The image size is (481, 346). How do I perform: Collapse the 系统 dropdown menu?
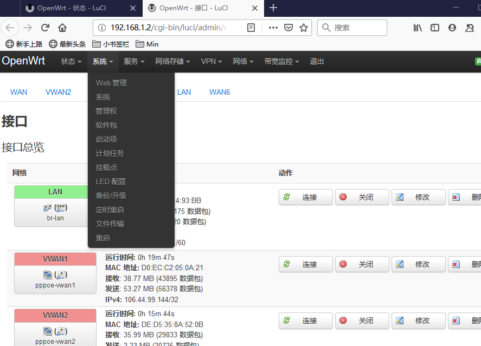pyautogui.click(x=103, y=62)
